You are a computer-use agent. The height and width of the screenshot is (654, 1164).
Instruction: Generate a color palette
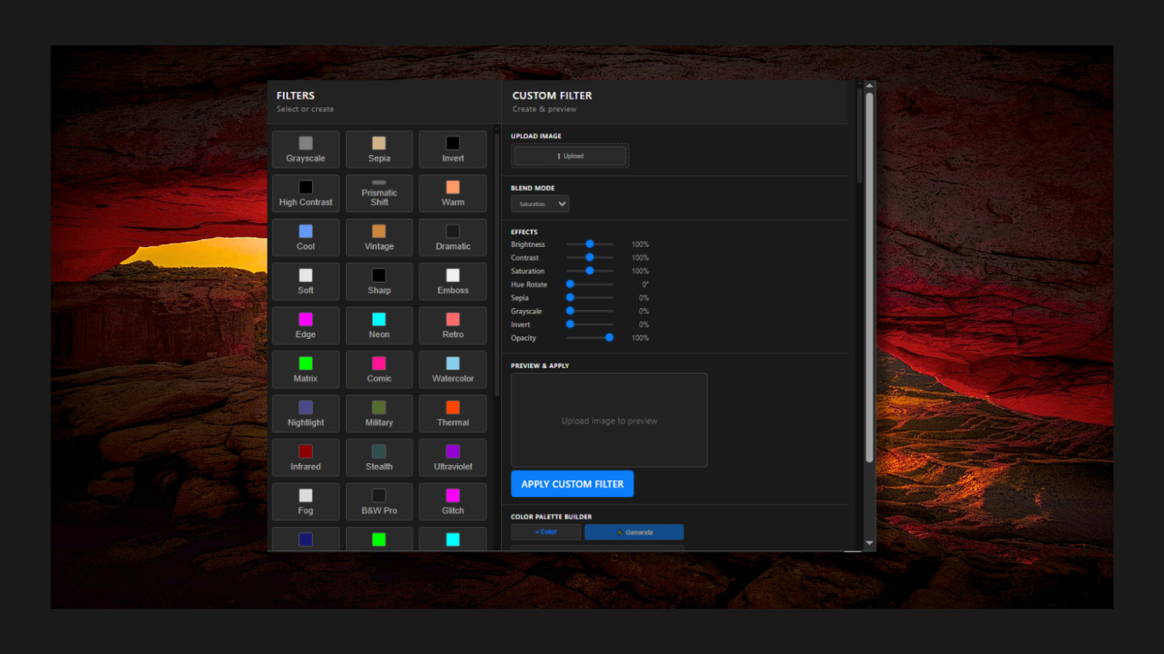(633, 531)
